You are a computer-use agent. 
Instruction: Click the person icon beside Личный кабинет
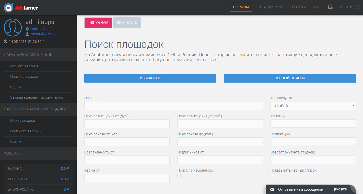point(27,34)
